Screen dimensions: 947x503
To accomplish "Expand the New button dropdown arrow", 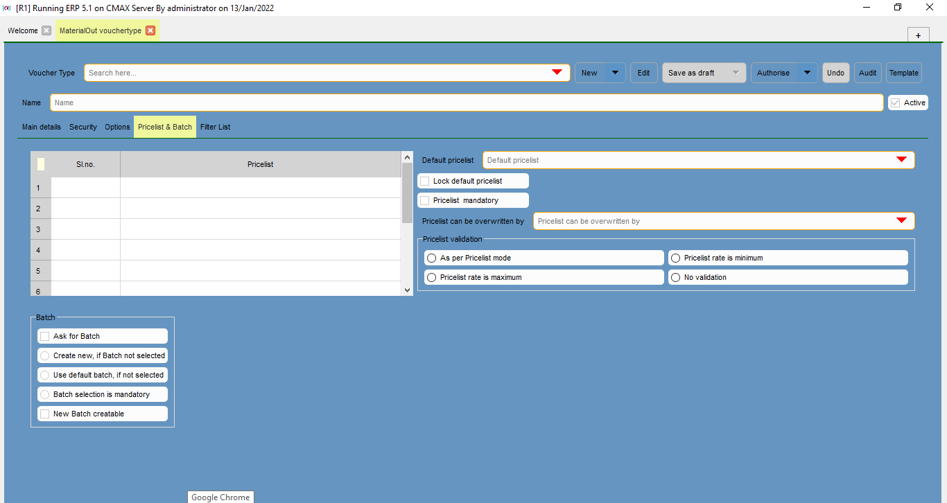I will tap(615, 73).
